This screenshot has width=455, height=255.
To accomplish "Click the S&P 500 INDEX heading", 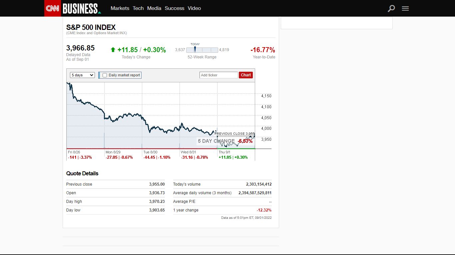I will [91, 27].
